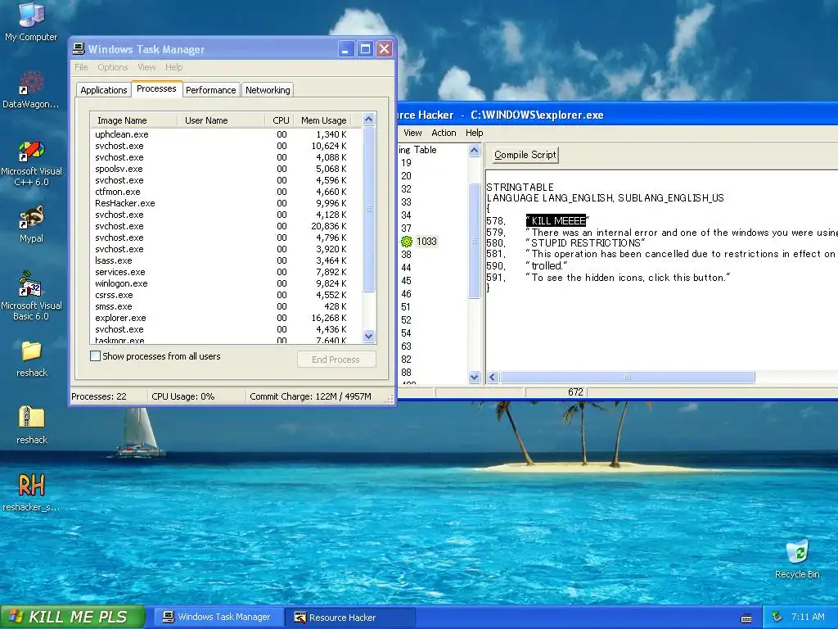Select string table entry 19 in tree
Viewport: 838px width, 629px height.
click(x=406, y=163)
